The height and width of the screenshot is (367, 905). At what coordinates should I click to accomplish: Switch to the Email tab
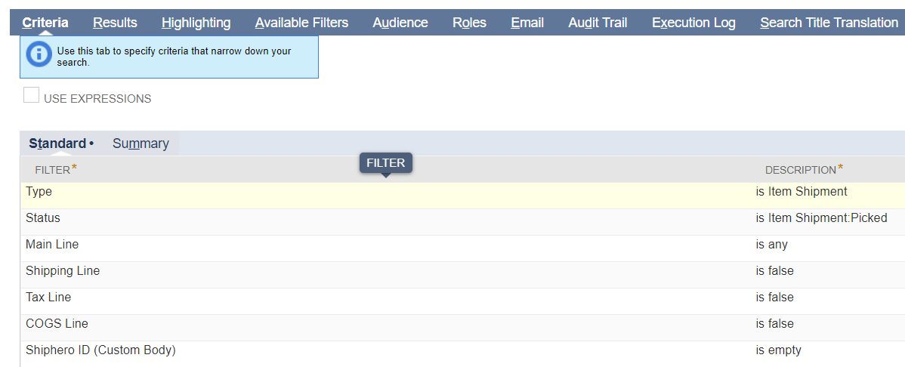click(x=527, y=23)
